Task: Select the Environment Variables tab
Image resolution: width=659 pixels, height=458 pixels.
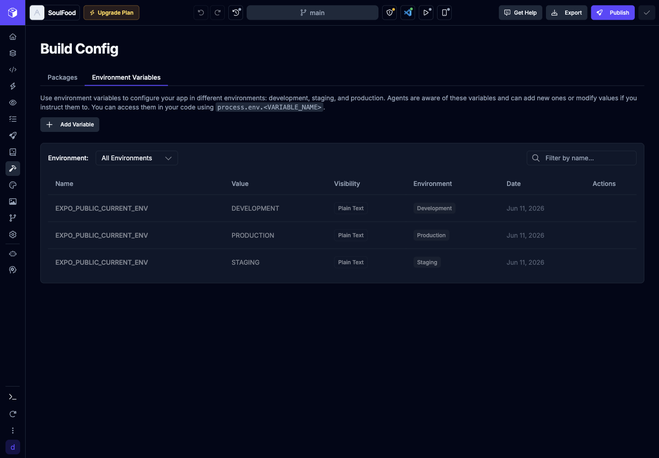Action: tap(126, 77)
